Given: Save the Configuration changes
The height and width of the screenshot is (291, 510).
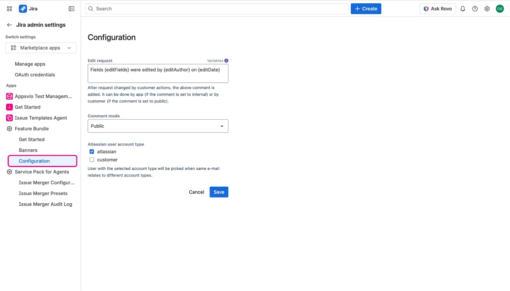Looking at the screenshot, I should (218, 192).
